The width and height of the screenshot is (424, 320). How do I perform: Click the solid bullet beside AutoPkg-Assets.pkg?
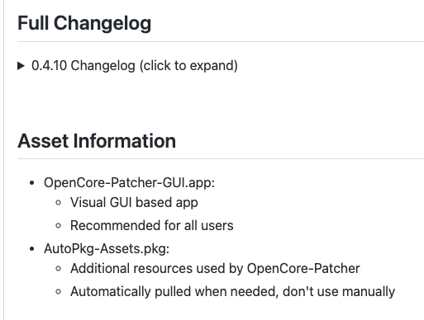click(32, 249)
